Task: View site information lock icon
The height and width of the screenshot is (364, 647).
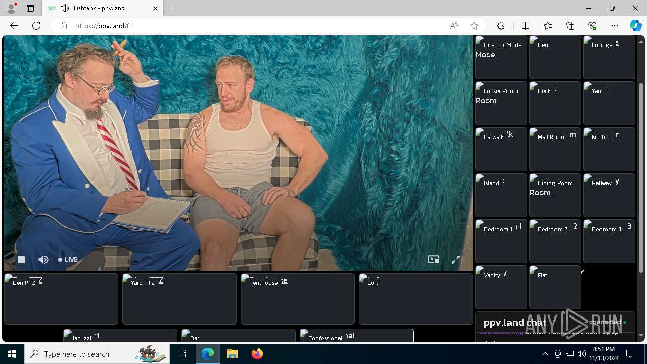Action: 64,26
